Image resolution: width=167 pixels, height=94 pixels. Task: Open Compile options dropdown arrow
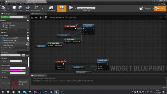[8, 9]
